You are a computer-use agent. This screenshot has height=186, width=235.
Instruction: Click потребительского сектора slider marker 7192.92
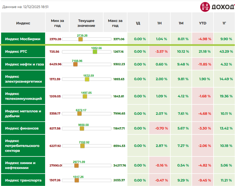82,146
